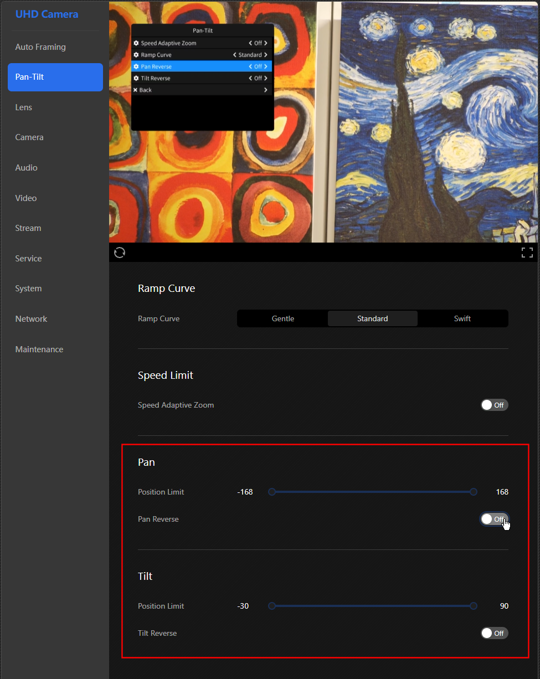Viewport: 540px width, 679px height.
Task: Open the video preview in fullscreen
Action: pyautogui.click(x=527, y=253)
